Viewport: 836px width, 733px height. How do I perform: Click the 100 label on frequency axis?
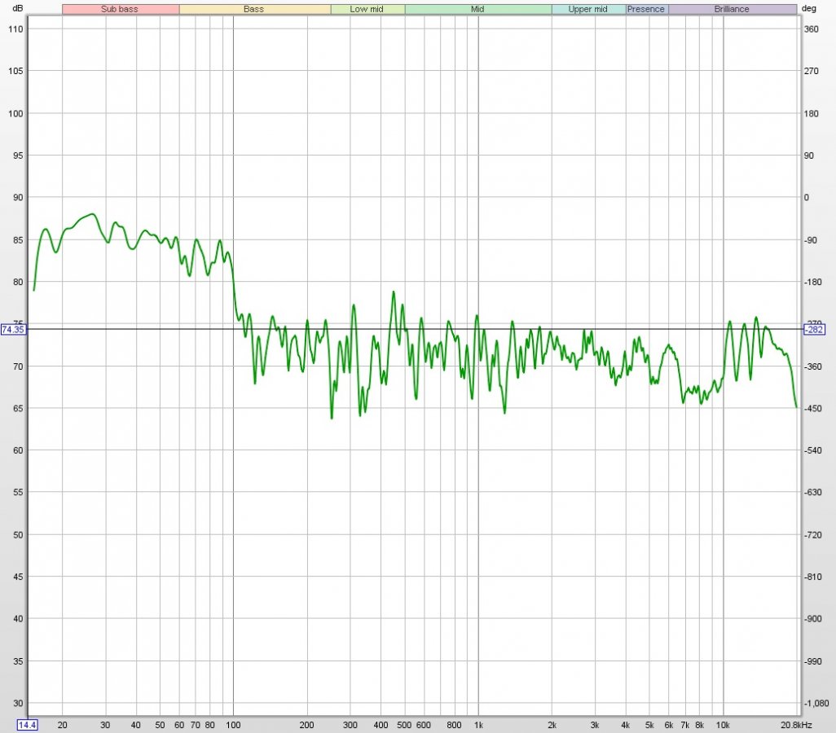point(233,724)
